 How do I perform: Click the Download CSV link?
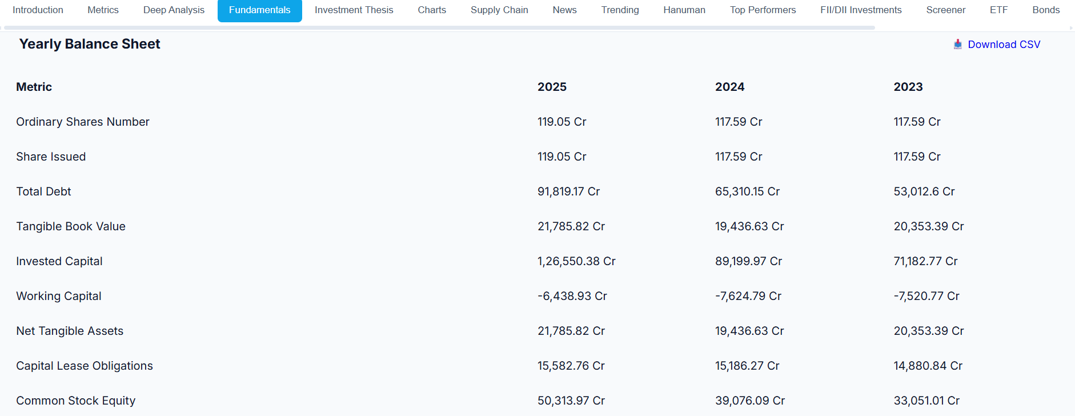coord(1004,45)
